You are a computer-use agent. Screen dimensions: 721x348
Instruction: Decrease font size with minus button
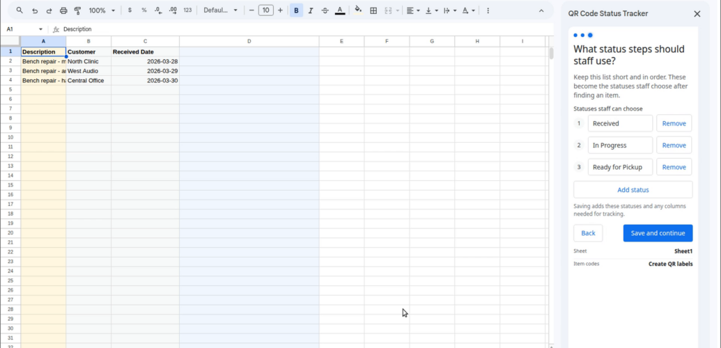[251, 10]
